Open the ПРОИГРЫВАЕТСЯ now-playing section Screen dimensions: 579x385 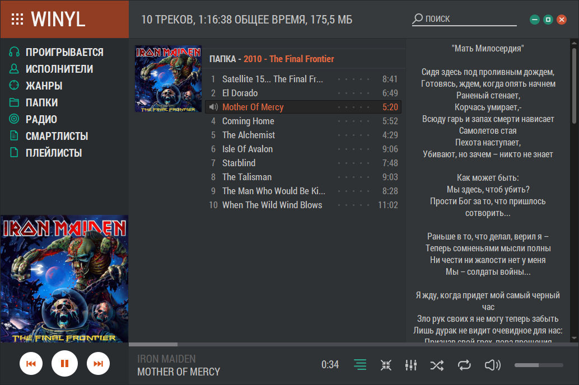click(x=64, y=52)
